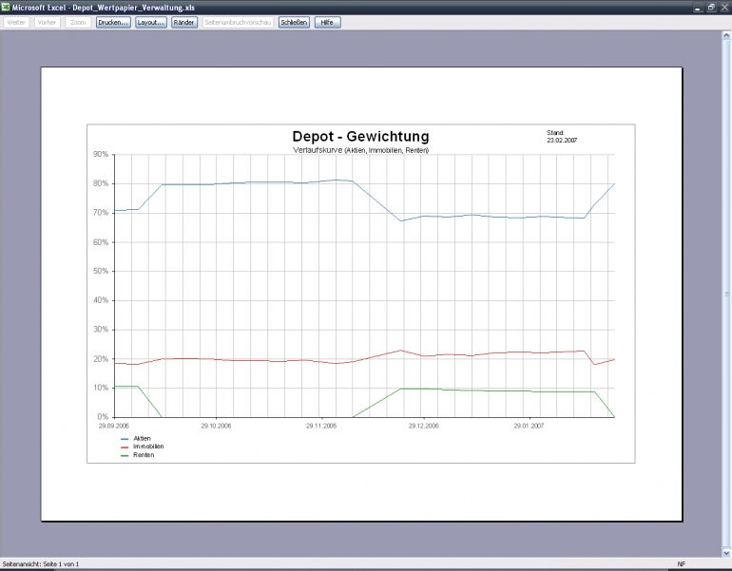Toggle margin display with Ränder

coord(184,21)
